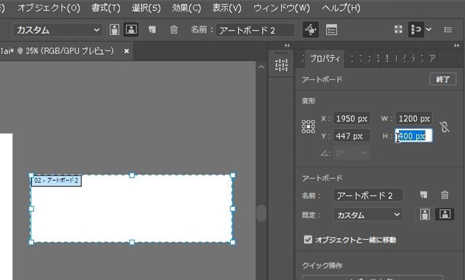Open artboard options icon in control bar

(x=332, y=30)
